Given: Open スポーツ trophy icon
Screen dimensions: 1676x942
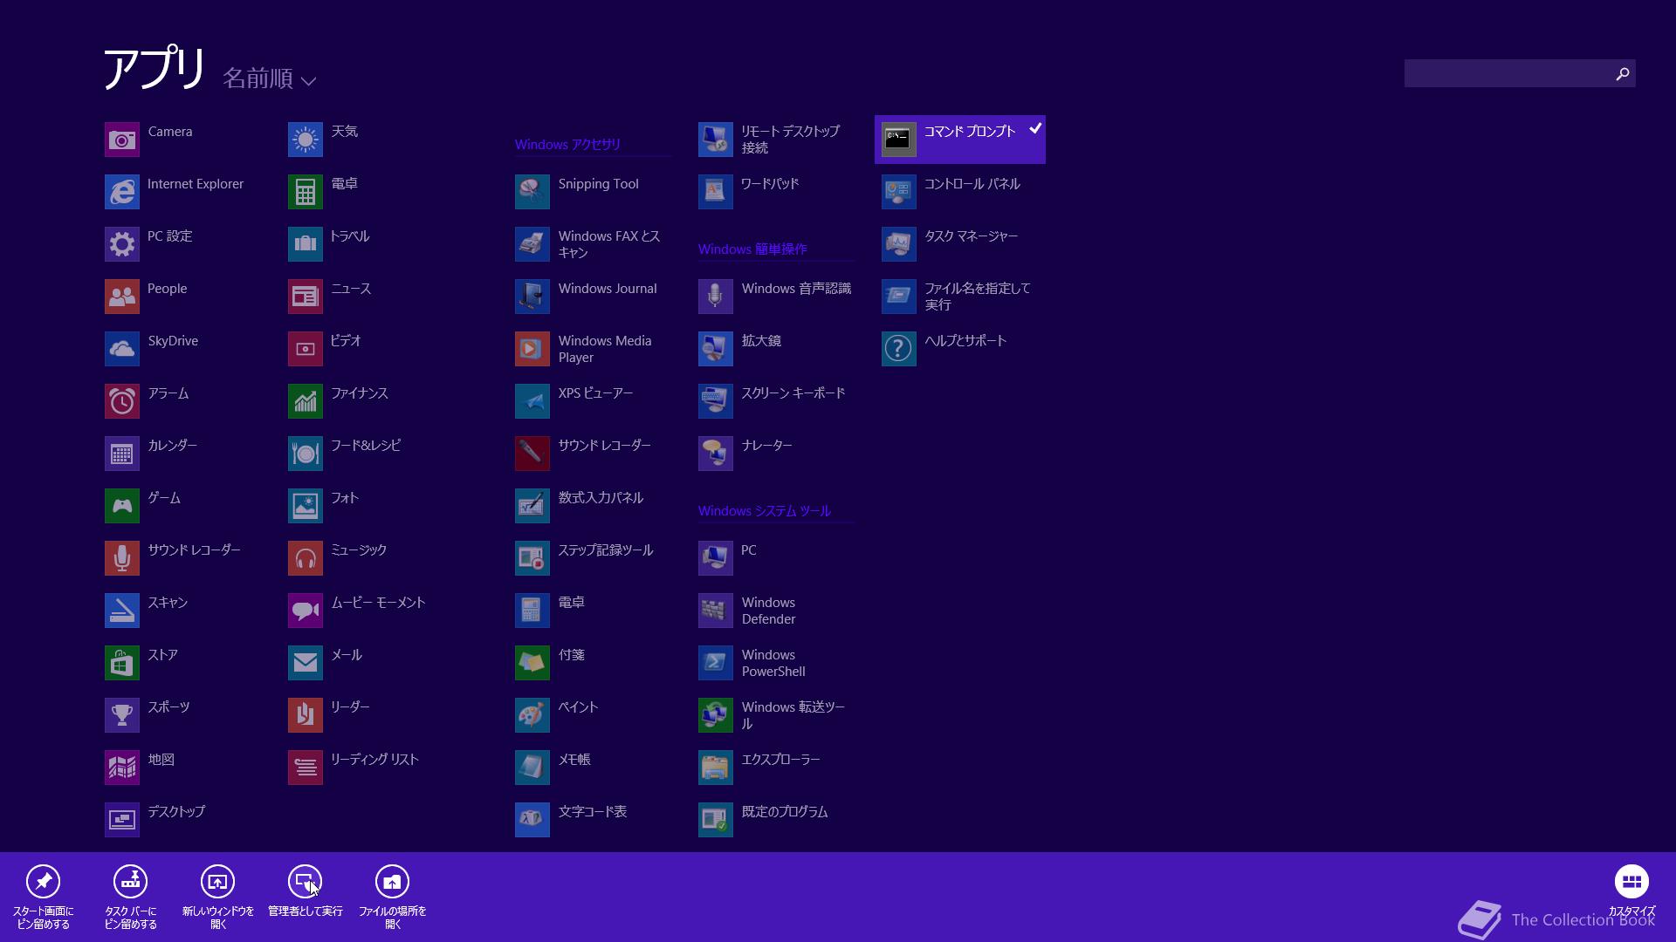Looking at the screenshot, I should [122, 715].
